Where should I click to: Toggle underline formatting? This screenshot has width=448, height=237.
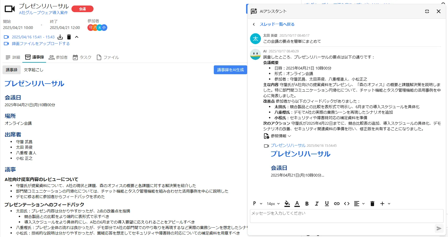pos(327,204)
